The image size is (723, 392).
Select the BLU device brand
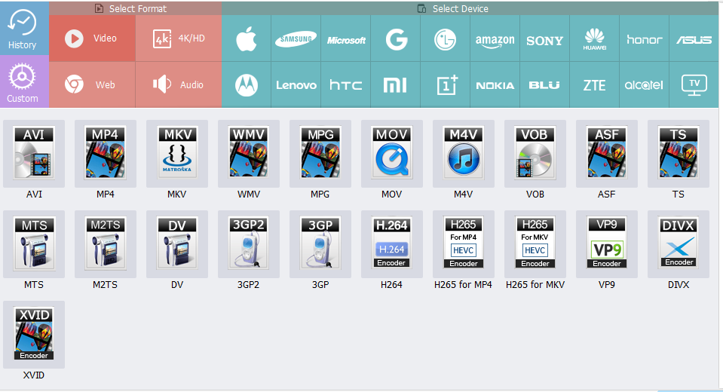tap(545, 85)
